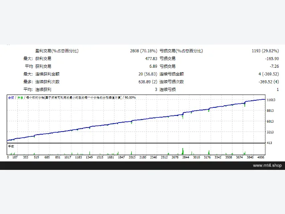Image resolution: width=285 pixels, height=214 pixels.
Task: Select the largest loss value -165.90
Action: tap(272, 58)
